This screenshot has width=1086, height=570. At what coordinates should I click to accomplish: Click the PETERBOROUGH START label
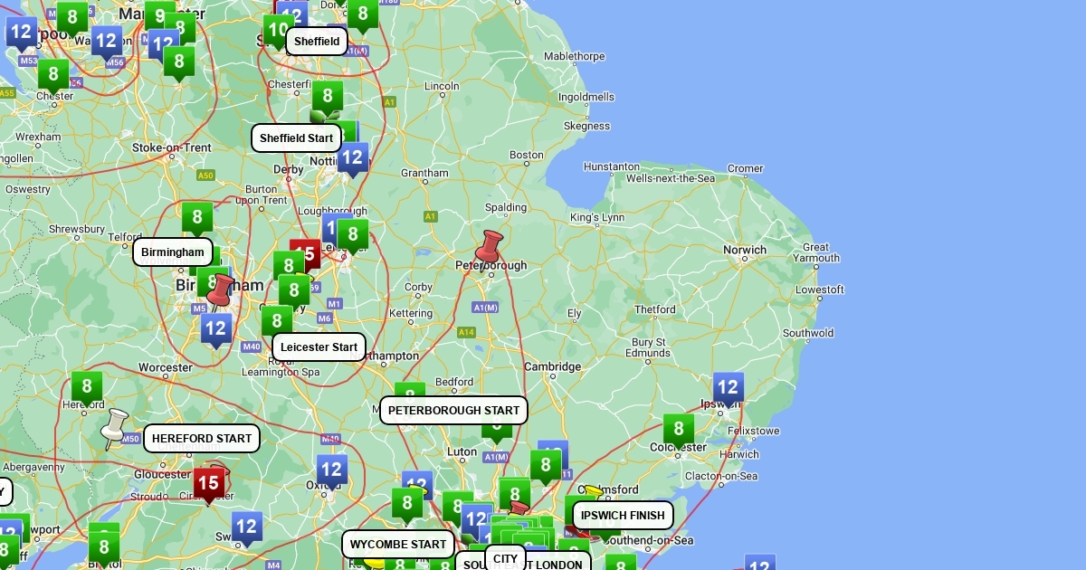click(x=453, y=410)
